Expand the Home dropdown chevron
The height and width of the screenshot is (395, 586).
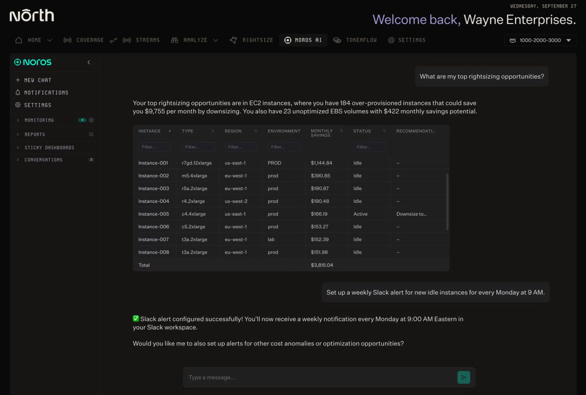[x=49, y=40]
